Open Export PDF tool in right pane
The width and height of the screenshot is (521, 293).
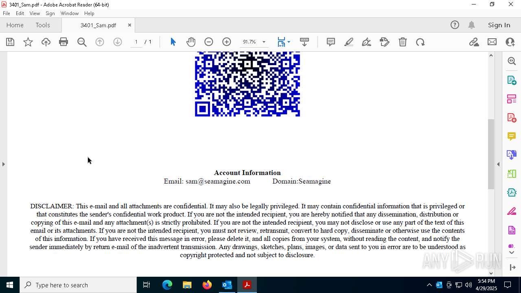coord(512,80)
